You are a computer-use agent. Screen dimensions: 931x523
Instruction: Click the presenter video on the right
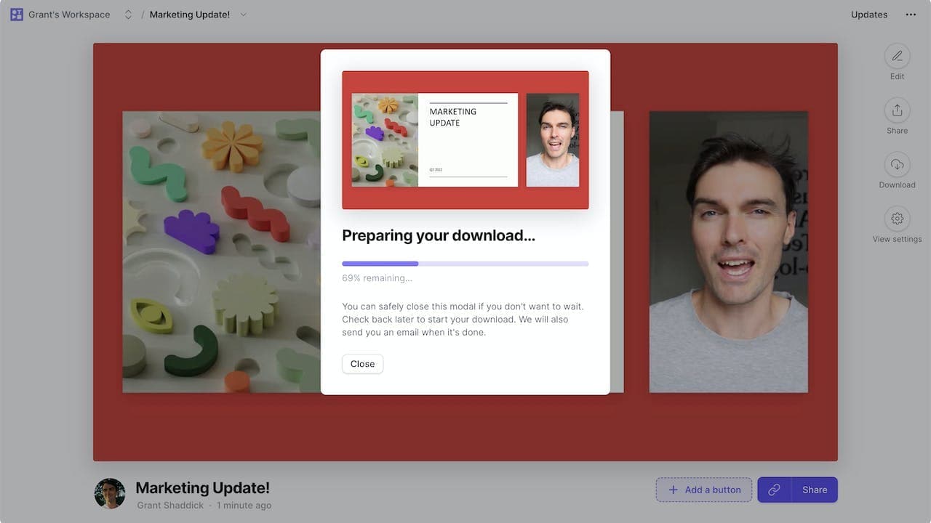click(728, 252)
